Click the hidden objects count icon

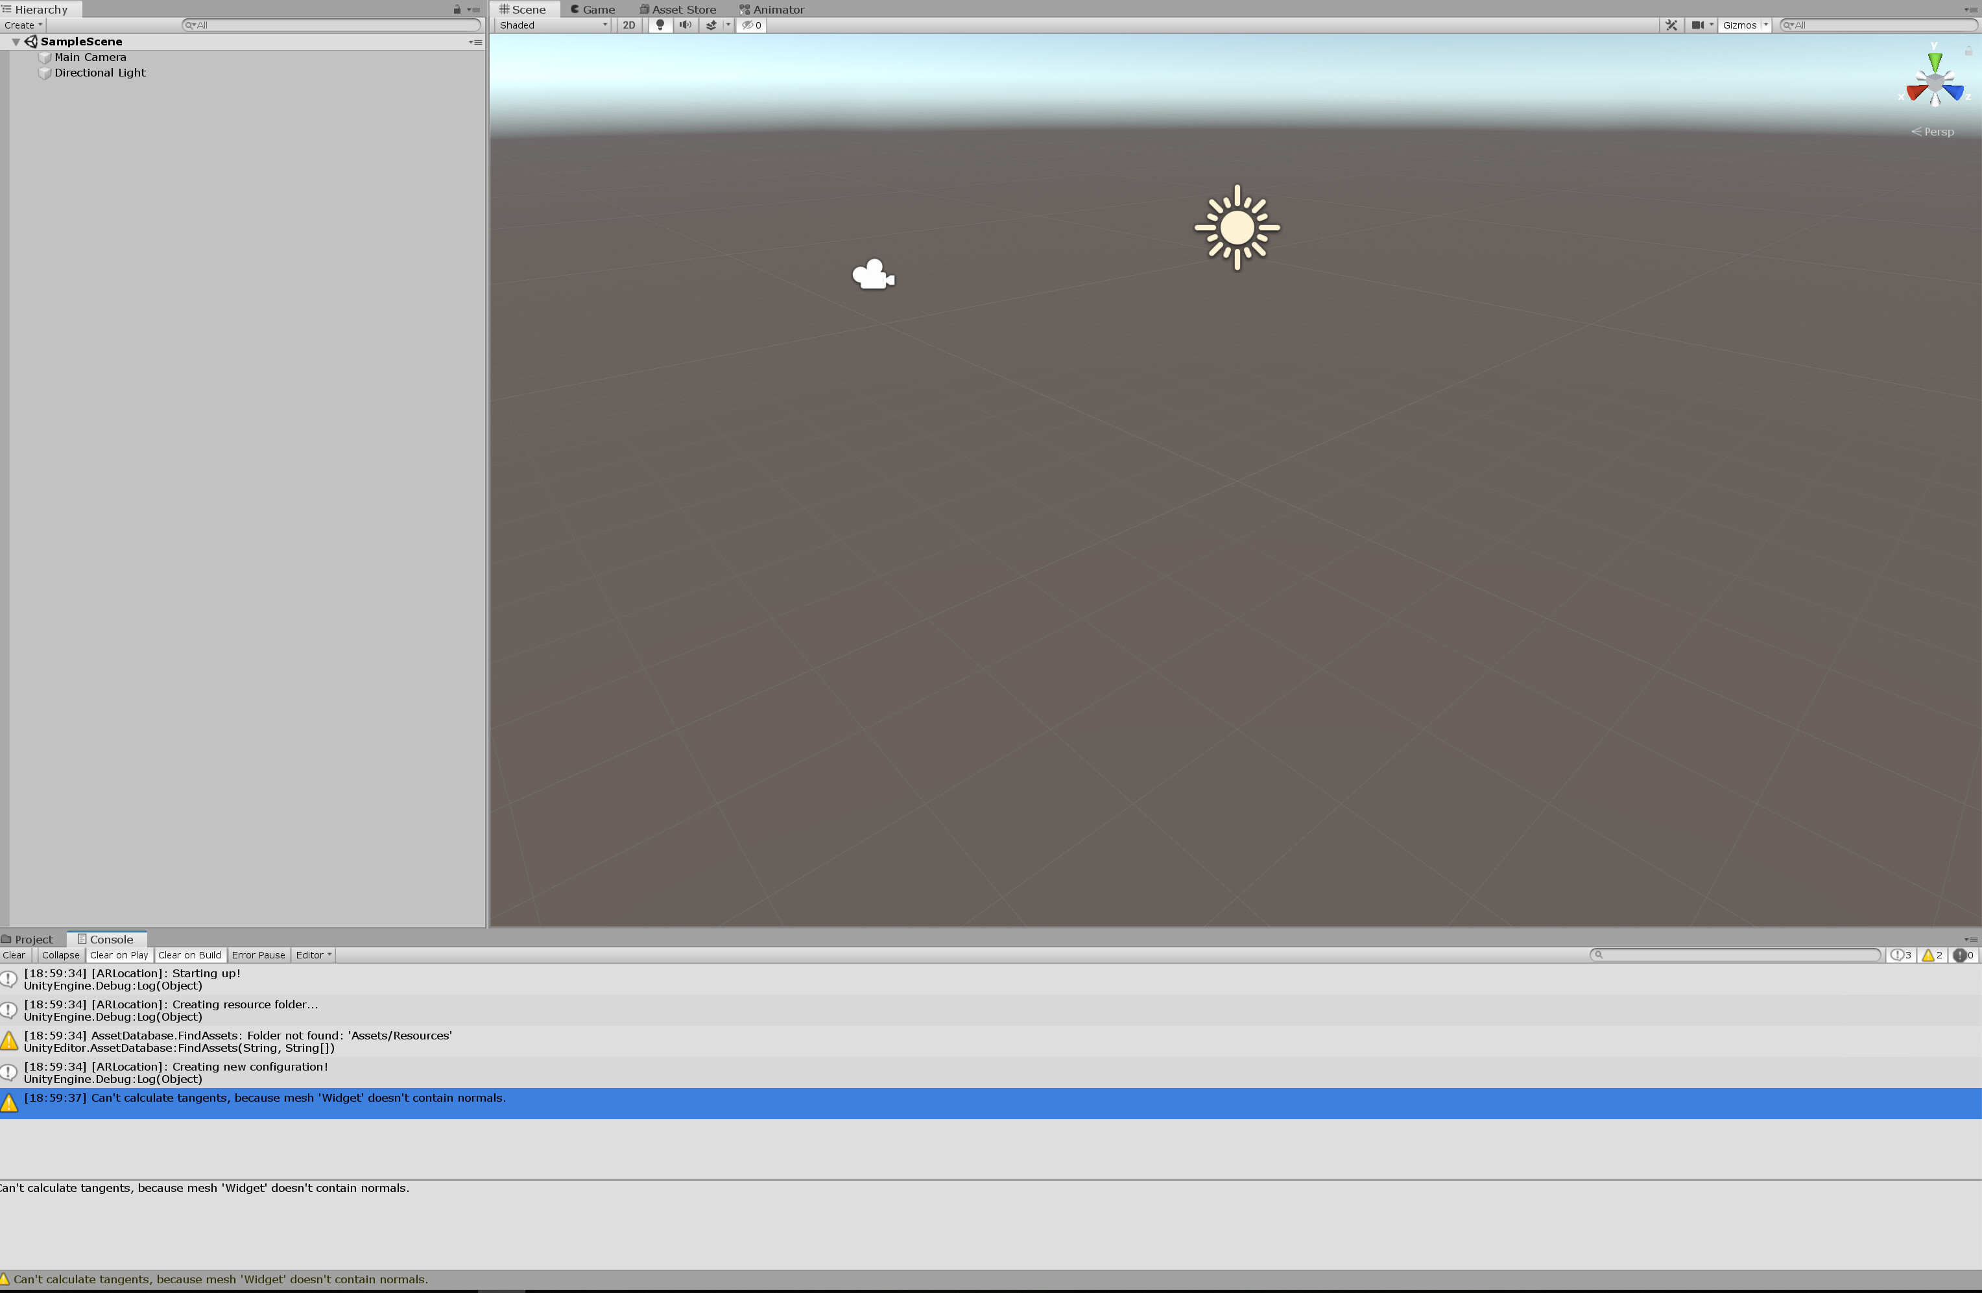[x=750, y=25]
